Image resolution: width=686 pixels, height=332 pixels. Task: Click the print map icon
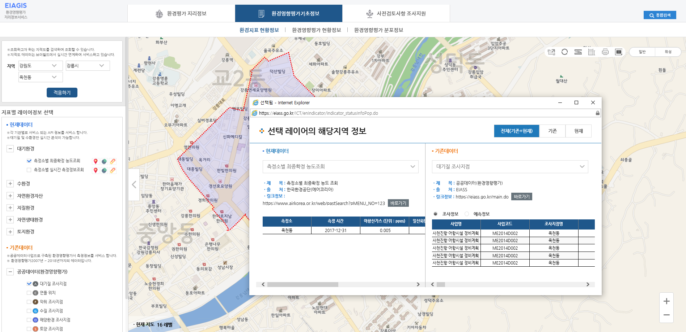click(605, 52)
